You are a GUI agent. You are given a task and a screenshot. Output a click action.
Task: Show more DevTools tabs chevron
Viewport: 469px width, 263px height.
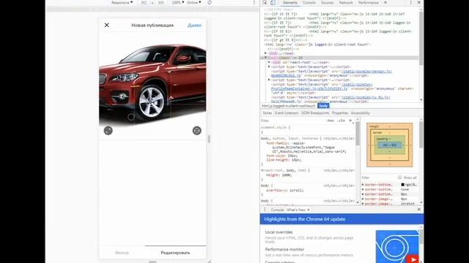[385, 2]
